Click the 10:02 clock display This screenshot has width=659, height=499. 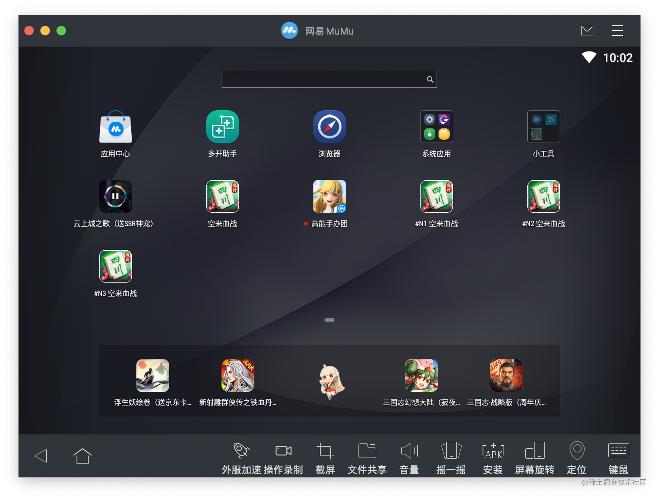tap(618, 58)
